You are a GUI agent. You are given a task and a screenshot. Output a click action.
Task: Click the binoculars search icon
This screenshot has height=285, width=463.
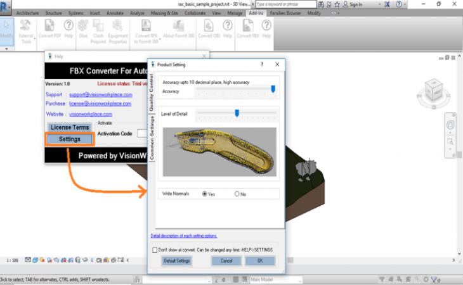(x=321, y=4)
